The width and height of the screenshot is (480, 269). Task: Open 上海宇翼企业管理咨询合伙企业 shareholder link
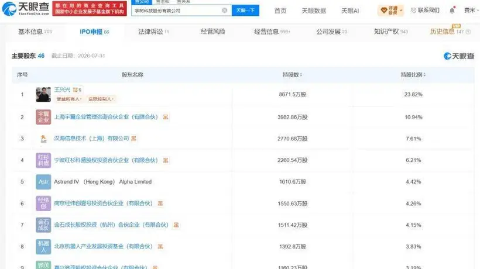pos(106,117)
